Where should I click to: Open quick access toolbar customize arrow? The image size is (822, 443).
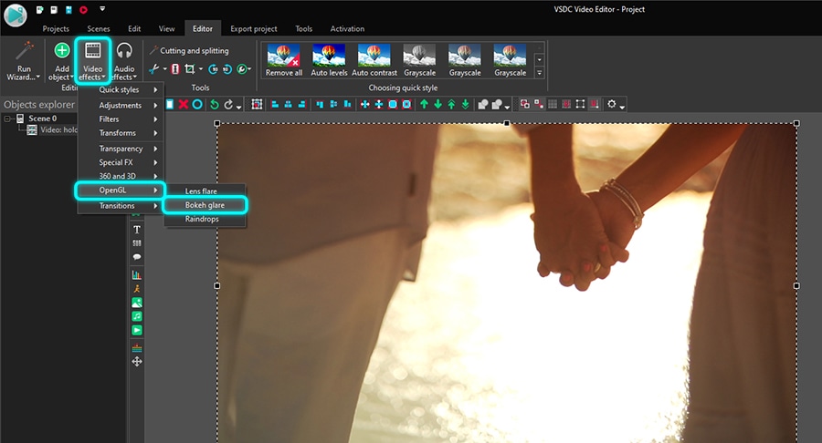(102, 9)
